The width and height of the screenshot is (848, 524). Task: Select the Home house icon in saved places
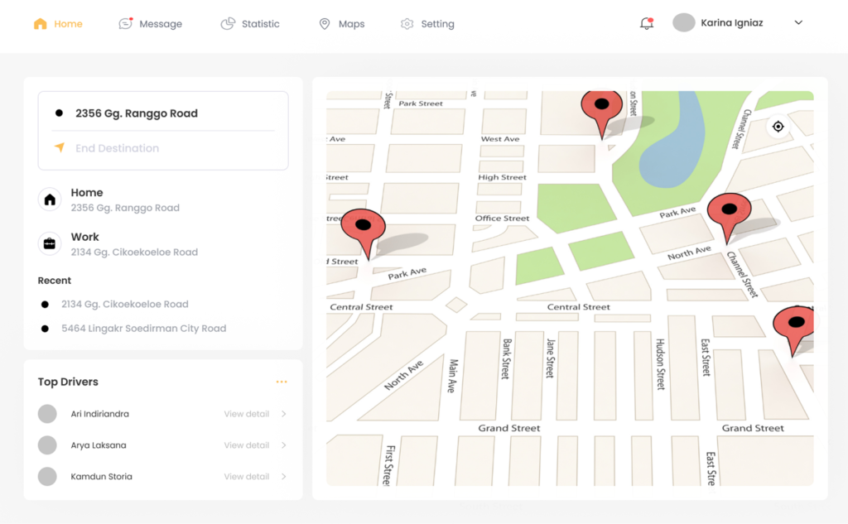pyautogui.click(x=50, y=200)
